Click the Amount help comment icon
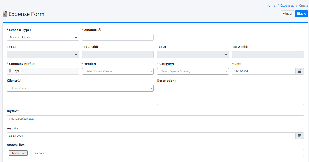The width and height of the screenshot is (309, 162). pyautogui.click(x=100, y=30)
